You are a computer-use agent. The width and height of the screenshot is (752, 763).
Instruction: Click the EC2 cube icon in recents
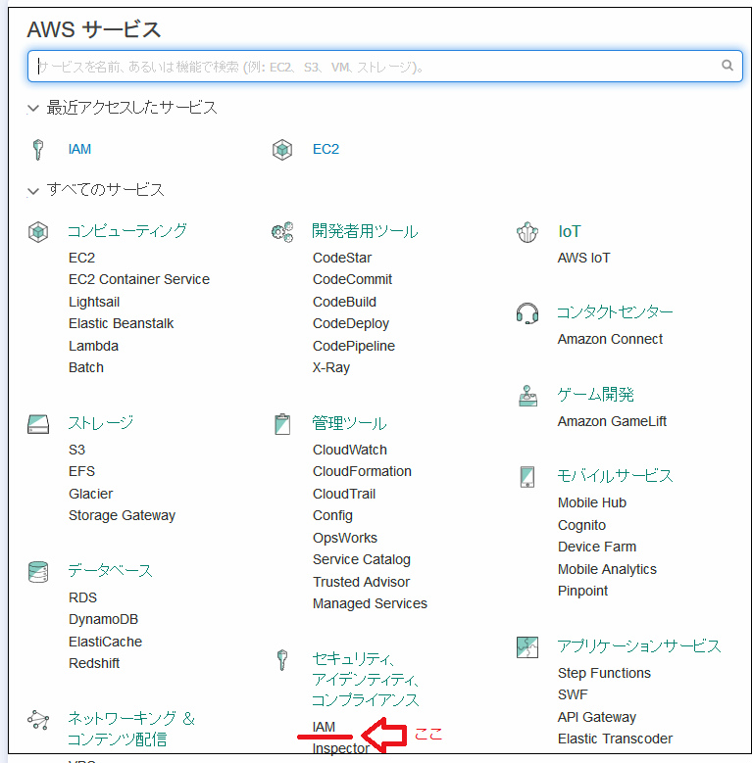point(282,150)
